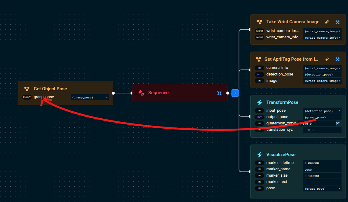The image size is (348, 202).
Task: Select the TransformPose node title
Action: 282,102
